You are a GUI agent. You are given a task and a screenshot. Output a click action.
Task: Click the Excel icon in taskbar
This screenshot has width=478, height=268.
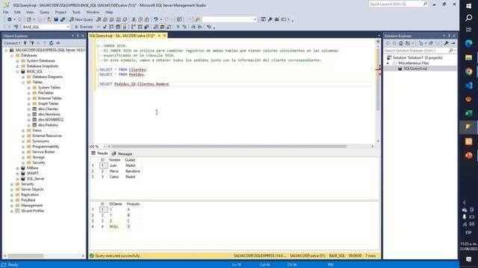(x=468, y=113)
